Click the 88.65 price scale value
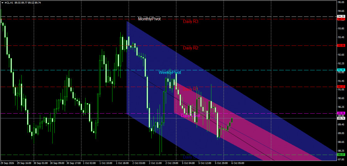 pos(341,142)
